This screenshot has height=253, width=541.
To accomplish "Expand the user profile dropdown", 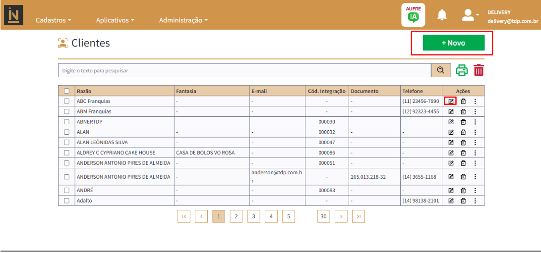I will click(x=470, y=15).
